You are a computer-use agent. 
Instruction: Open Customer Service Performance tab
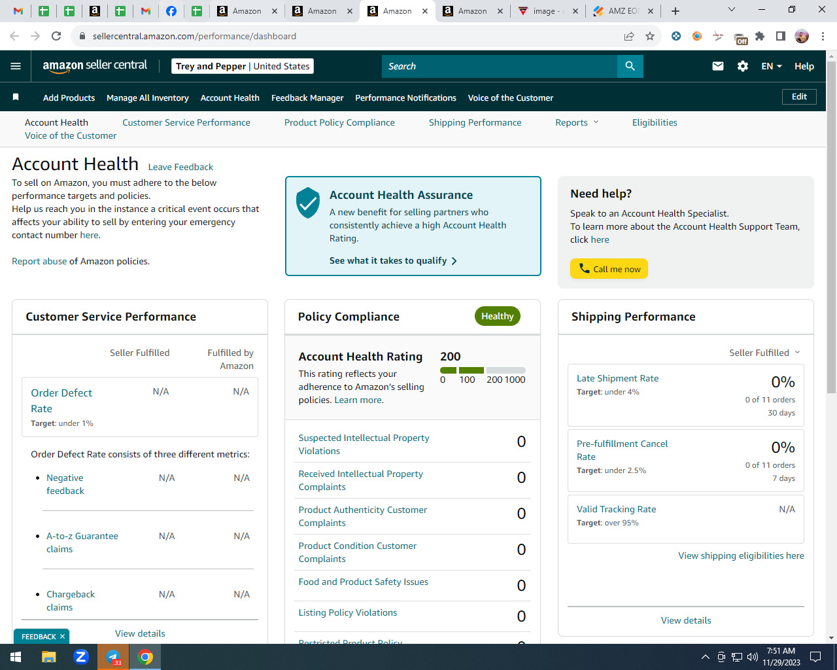pos(186,122)
